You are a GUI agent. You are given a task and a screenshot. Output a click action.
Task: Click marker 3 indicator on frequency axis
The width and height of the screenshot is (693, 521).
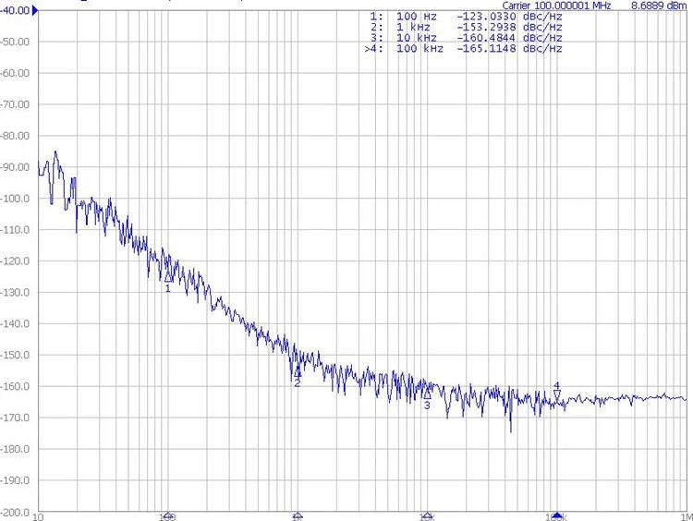click(x=427, y=515)
